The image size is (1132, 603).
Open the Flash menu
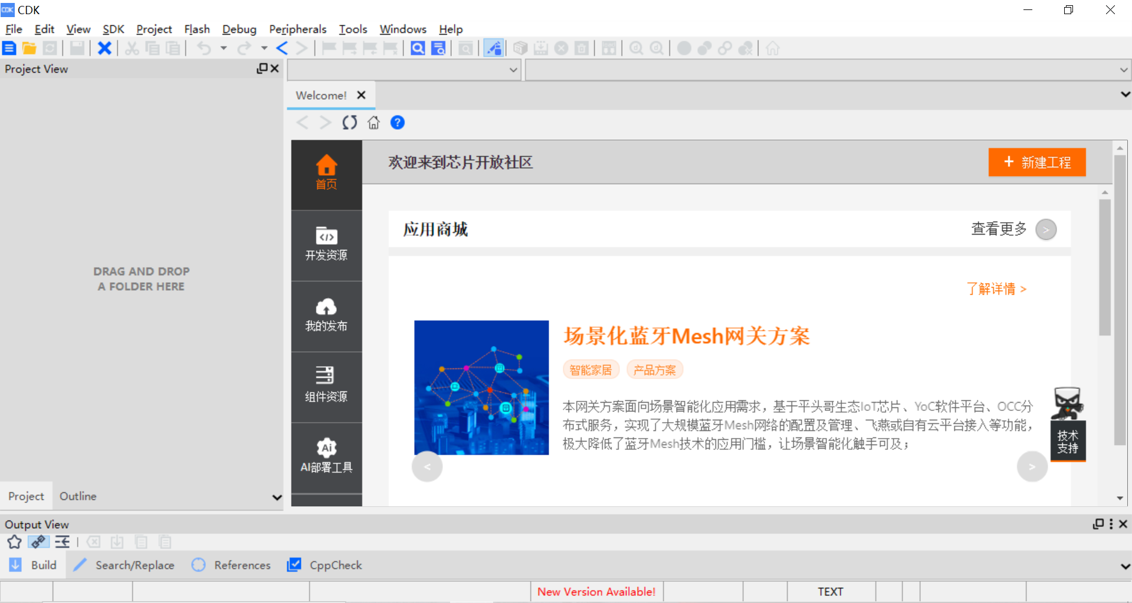(x=197, y=29)
